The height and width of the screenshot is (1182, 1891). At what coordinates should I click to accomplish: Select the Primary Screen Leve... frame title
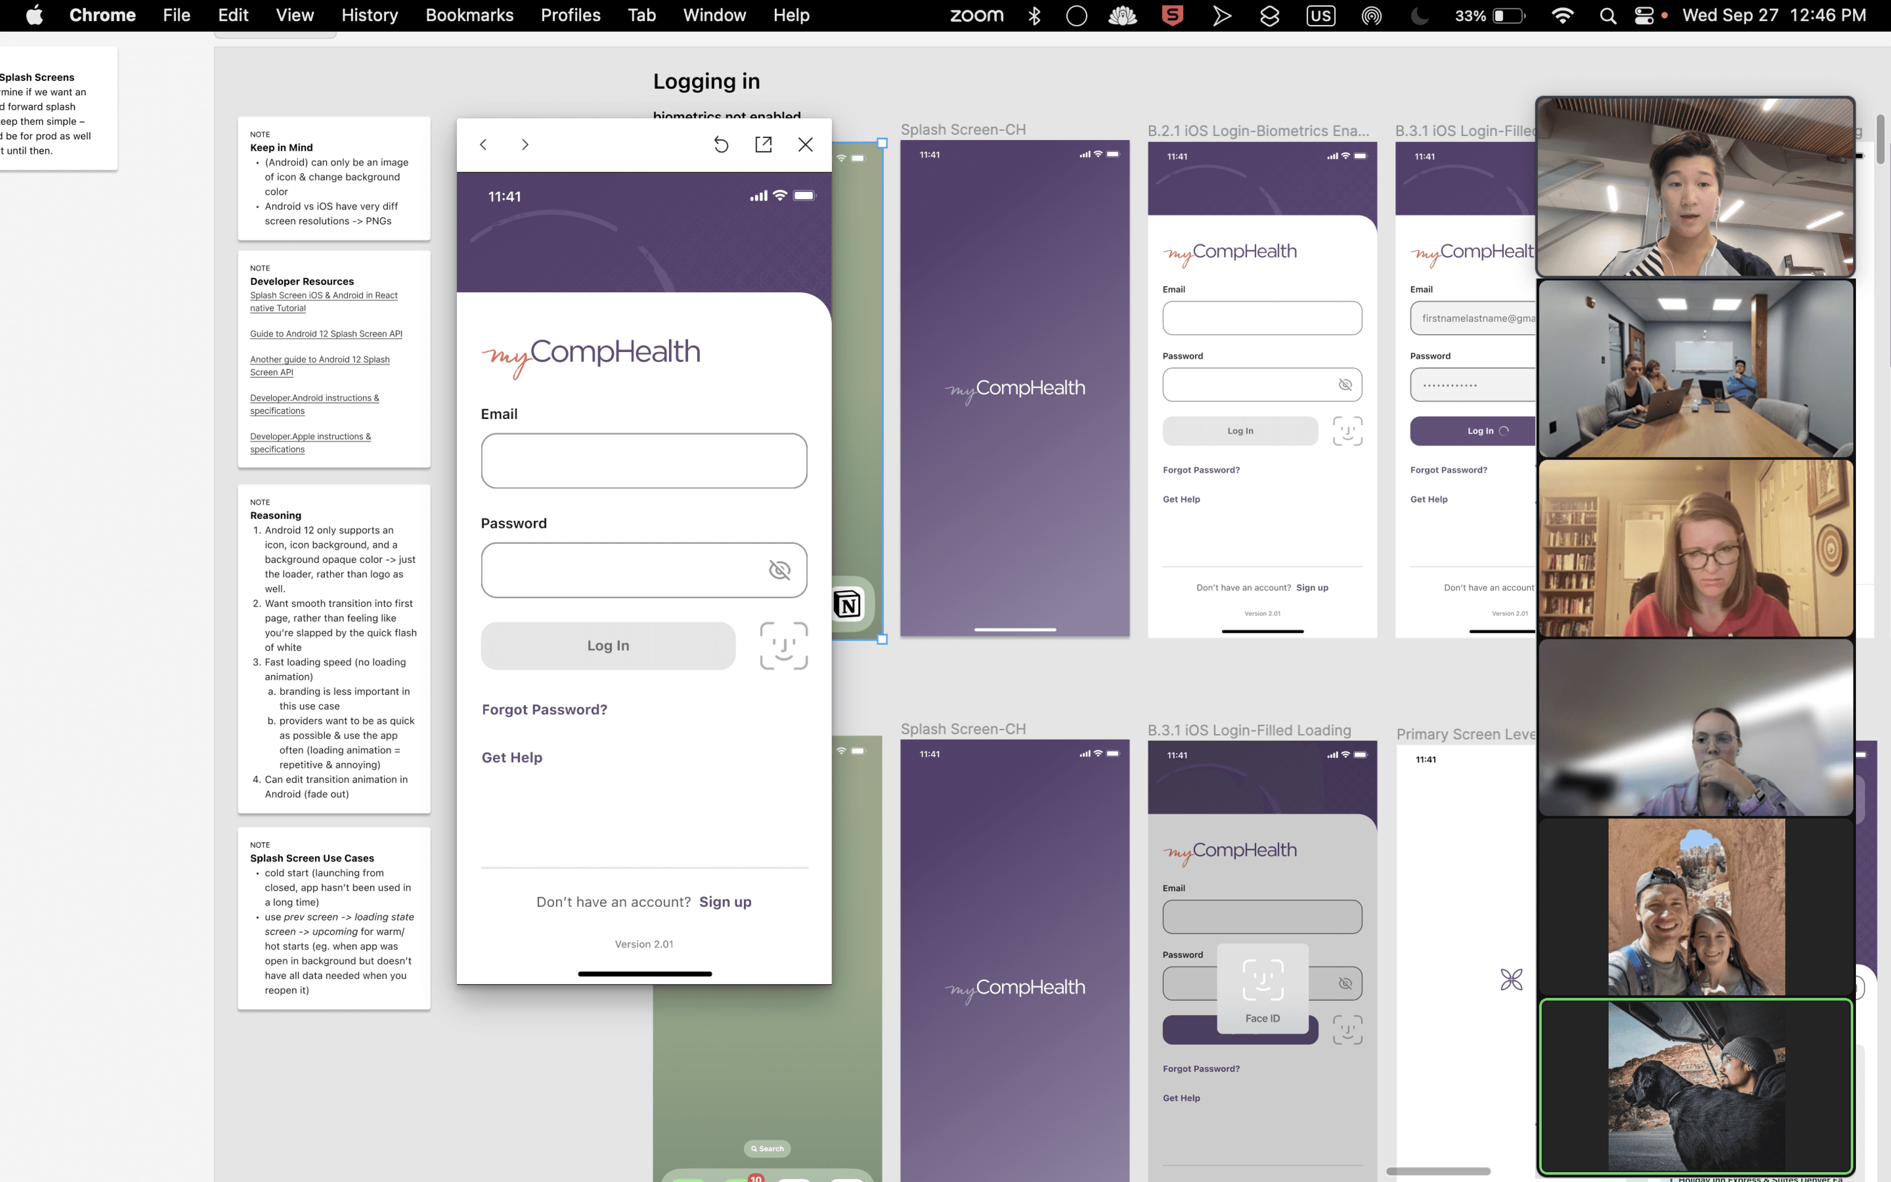pyautogui.click(x=1467, y=734)
